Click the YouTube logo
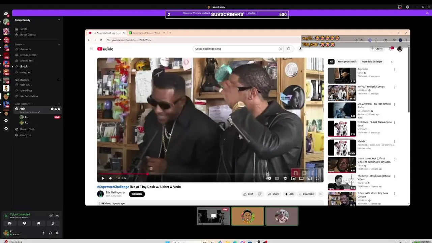This screenshot has height=243, width=432. click(x=105, y=49)
